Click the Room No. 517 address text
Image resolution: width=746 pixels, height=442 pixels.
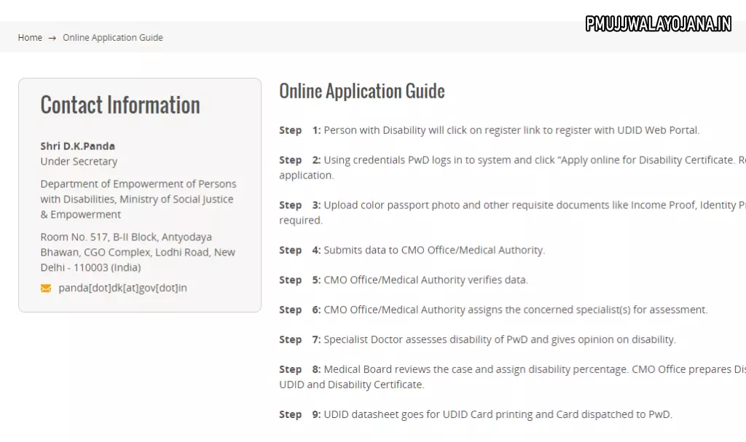pyautogui.click(x=138, y=252)
